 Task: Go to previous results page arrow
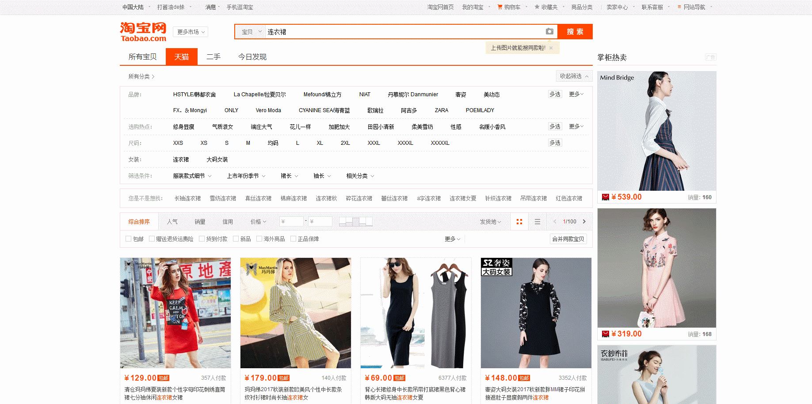point(555,222)
